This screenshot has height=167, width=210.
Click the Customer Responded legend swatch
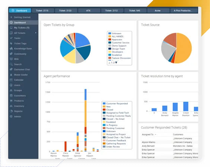click(104, 104)
